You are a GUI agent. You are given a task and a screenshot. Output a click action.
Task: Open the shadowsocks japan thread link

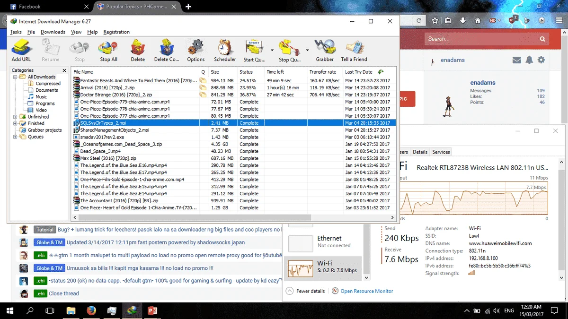tap(156, 242)
